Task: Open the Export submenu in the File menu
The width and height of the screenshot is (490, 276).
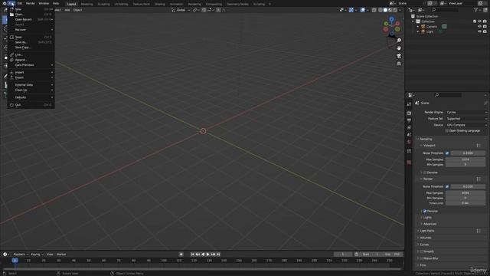Action: click(x=31, y=77)
